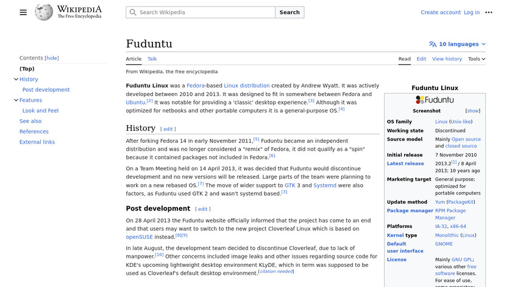
Task: Click the language translation icon
Action: 433,44
